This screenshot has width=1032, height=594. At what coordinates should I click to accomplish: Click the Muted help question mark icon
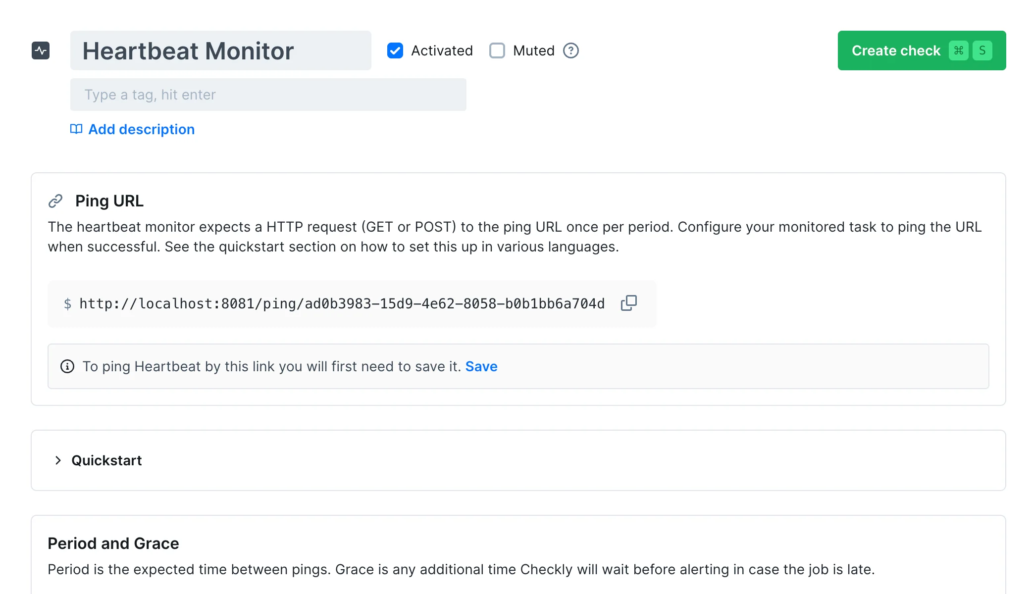coord(571,50)
